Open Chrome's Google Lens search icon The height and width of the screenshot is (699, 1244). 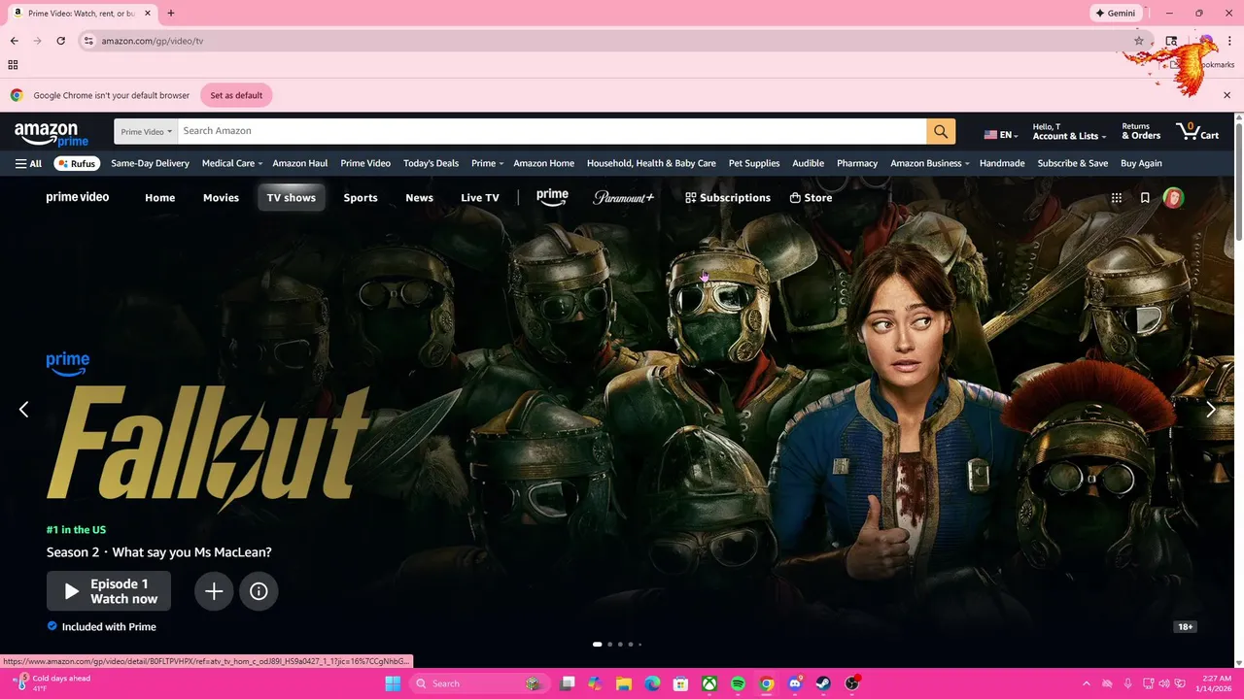1171,41
